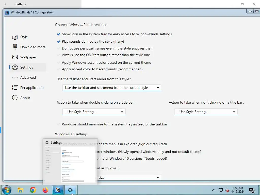The width and height of the screenshot is (260, 195).
Task: Click the Settings window preview thumbnail
Action: coord(70,165)
